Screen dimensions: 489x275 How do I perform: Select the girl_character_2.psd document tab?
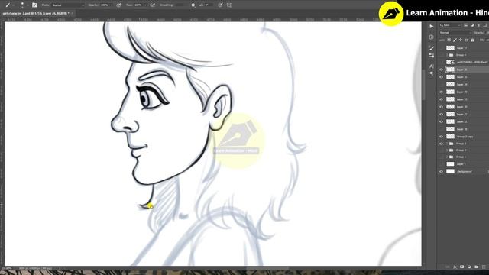pyautogui.click(x=36, y=14)
